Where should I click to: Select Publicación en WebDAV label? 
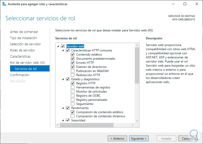click(x=92, y=71)
